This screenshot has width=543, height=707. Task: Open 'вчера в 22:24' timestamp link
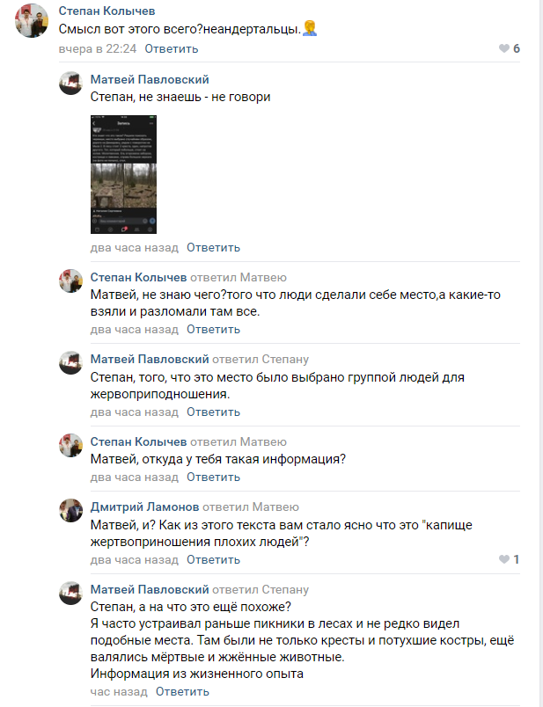coord(98,48)
